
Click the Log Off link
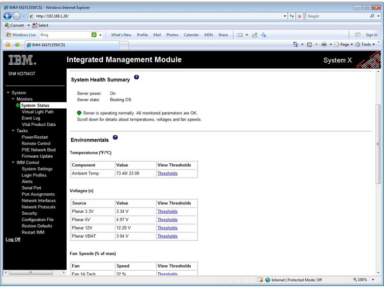click(x=13, y=239)
